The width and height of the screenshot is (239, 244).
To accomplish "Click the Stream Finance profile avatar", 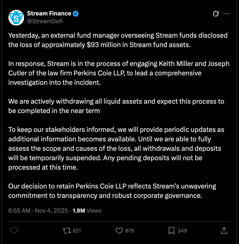I will 16,18.
